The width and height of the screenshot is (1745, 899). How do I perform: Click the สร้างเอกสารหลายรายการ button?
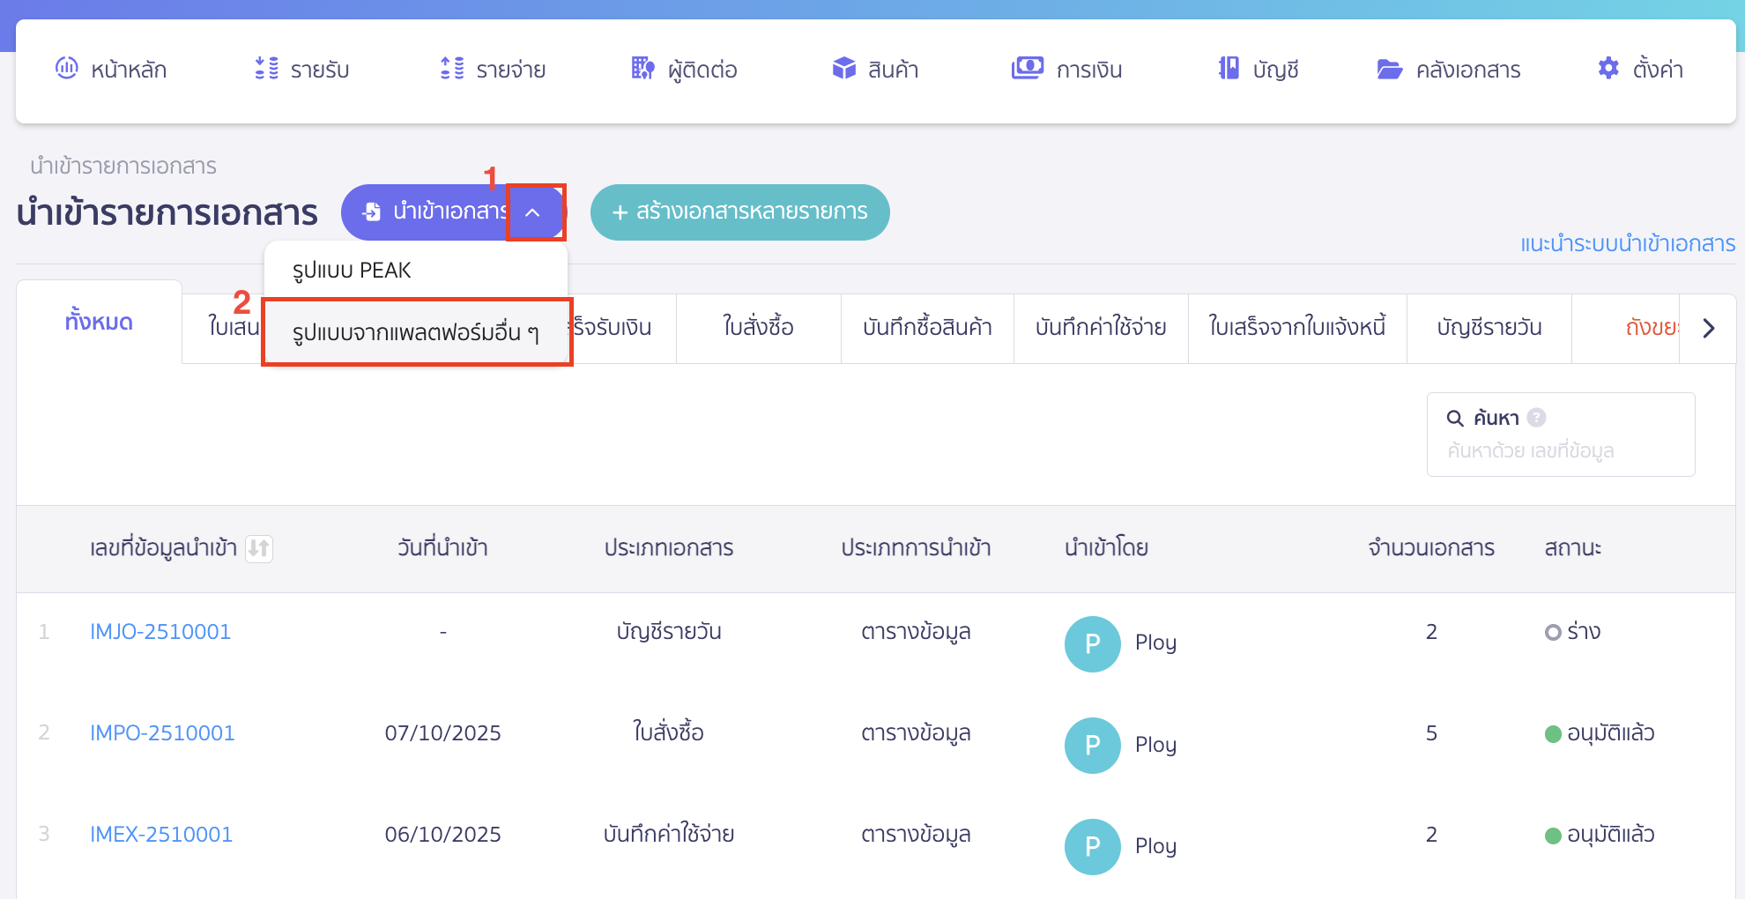click(740, 212)
